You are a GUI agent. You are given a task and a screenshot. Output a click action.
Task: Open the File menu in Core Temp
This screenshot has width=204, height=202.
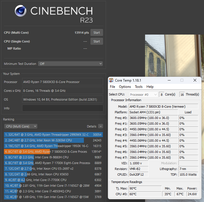[112, 87]
